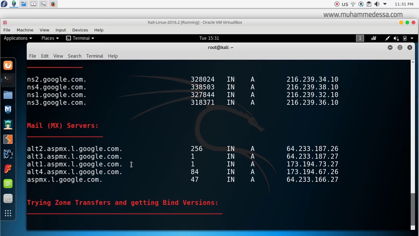Expand Kali Applications menu

coord(18,38)
